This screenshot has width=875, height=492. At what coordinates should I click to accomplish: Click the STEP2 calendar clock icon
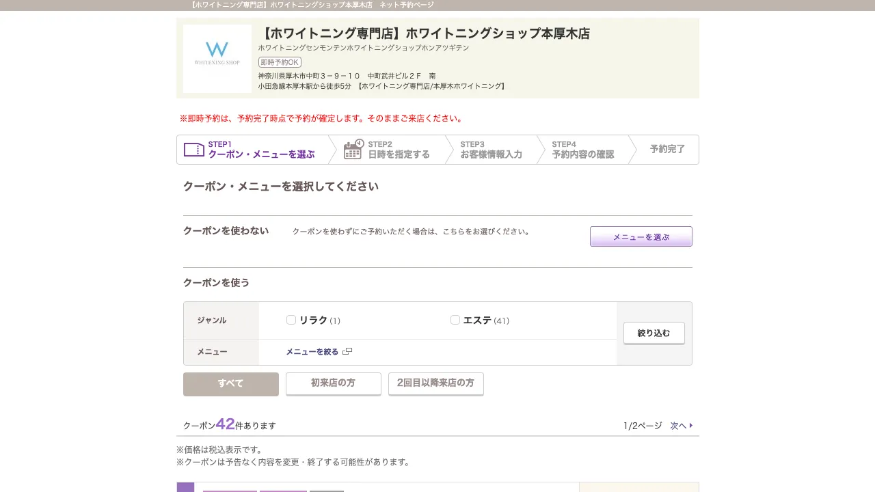tap(353, 149)
